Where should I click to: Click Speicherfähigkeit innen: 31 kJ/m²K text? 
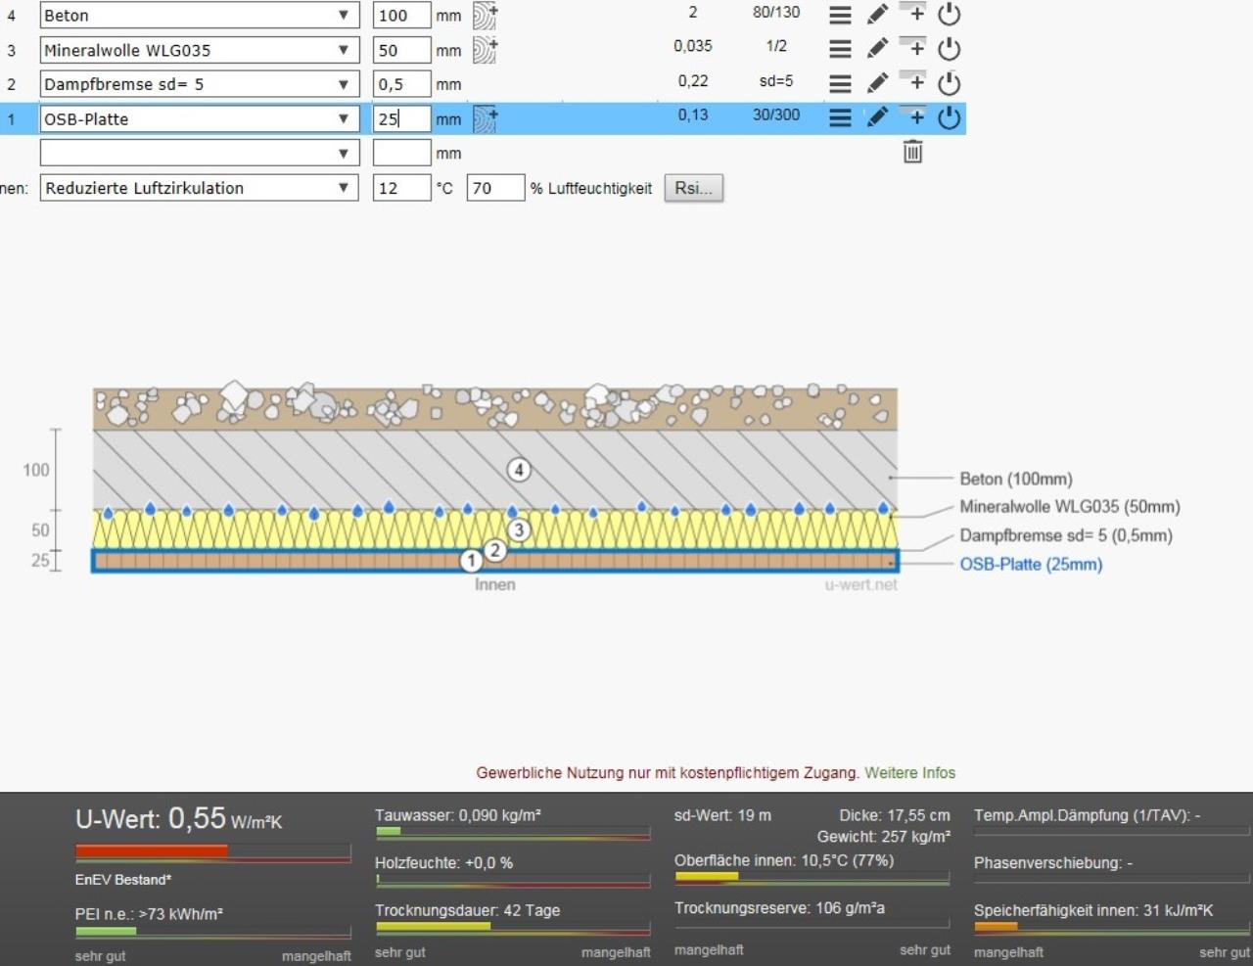pos(1093,910)
